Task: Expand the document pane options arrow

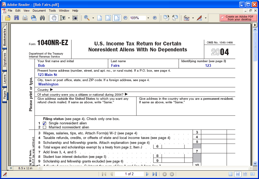Action: 255,25
